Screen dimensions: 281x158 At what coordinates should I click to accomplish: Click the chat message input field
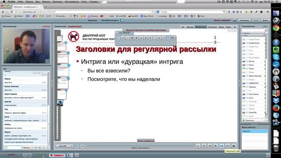13,147
